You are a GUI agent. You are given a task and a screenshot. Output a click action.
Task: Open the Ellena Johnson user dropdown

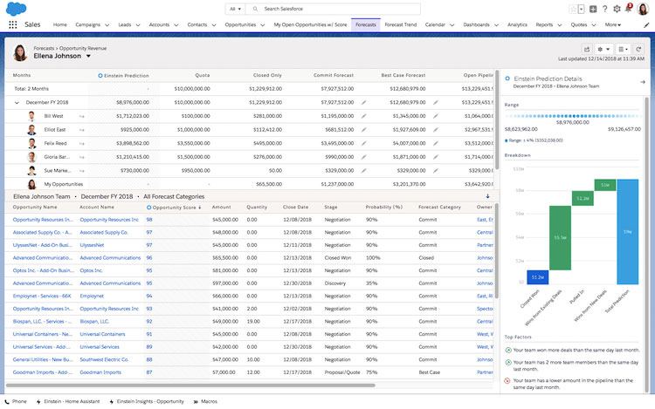point(88,56)
